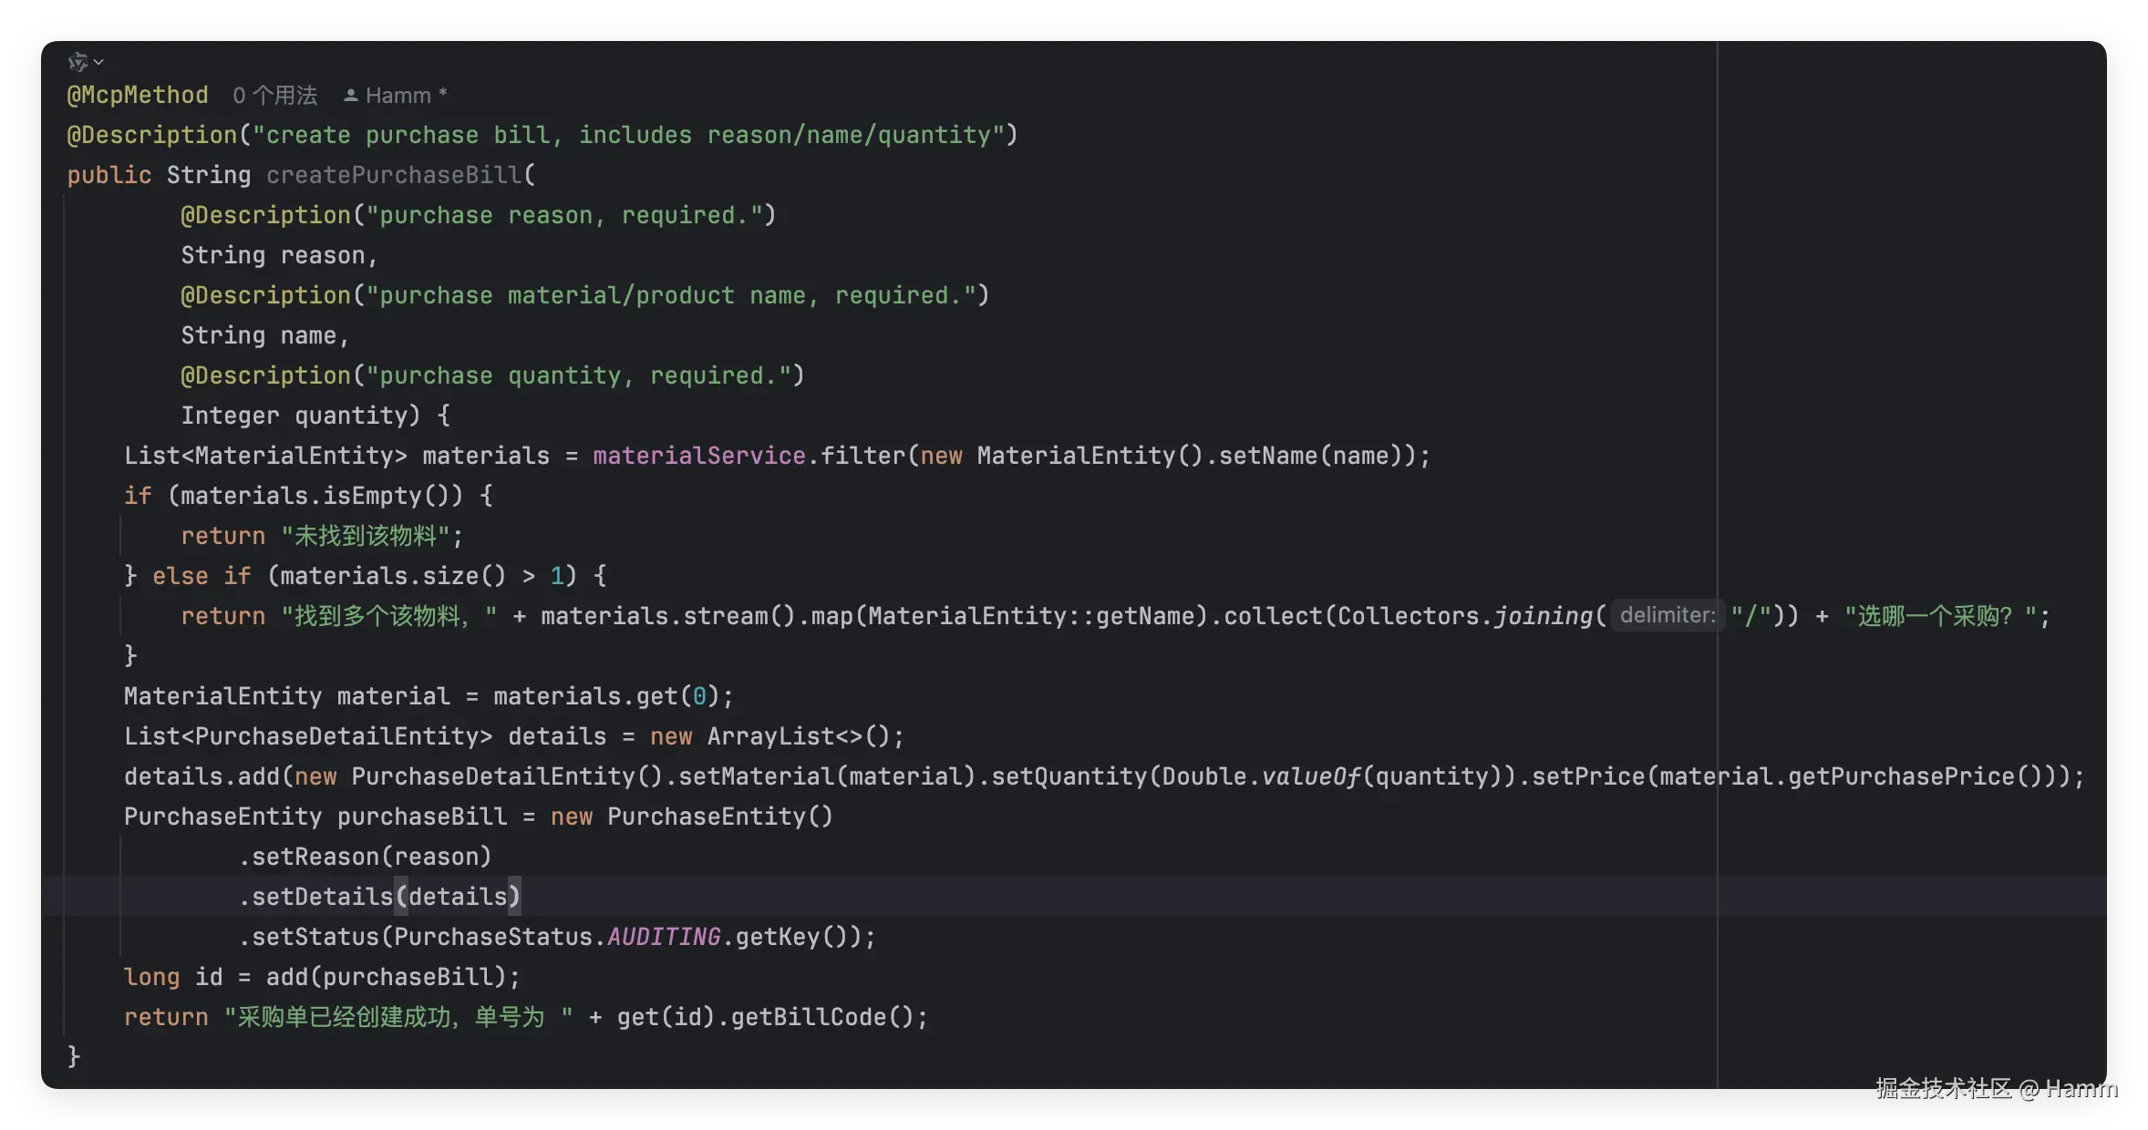Place cursor on createPurchaseBill method name
This screenshot has width=2148, height=1130.
394,175
